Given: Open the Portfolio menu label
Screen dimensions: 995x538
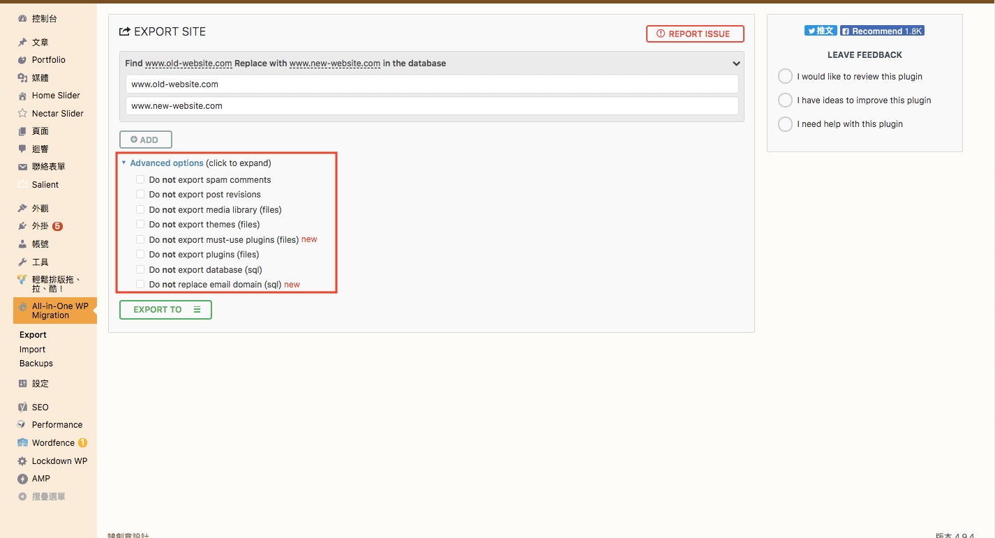Looking at the screenshot, I should pyautogui.click(x=49, y=60).
